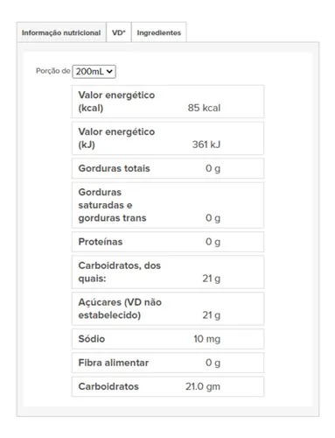Click the Fibra alimentar row
The height and width of the screenshot is (438, 335).
(168, 363)
